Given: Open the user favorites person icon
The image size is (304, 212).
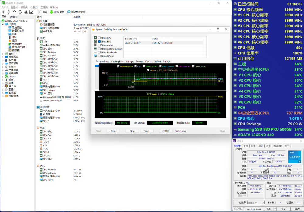Looking at the screenshot, I should [26, 12].
